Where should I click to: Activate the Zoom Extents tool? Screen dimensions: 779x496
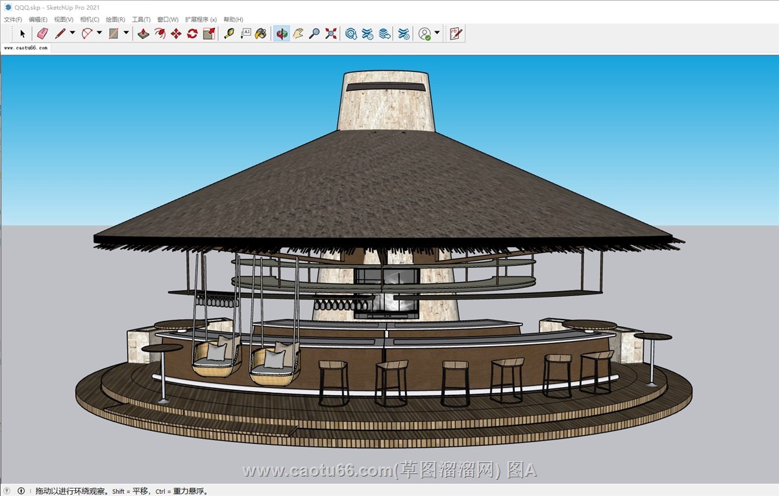point(331,34)
